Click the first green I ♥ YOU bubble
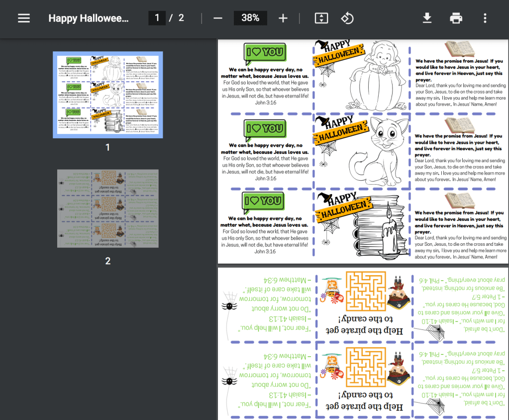 click(264, 52)
